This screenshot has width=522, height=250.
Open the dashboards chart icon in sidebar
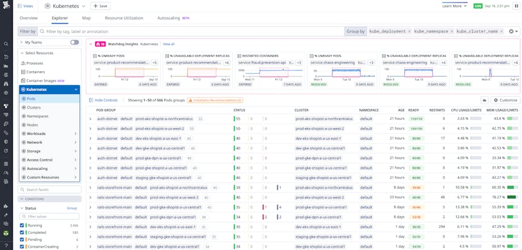pos(6,66)
